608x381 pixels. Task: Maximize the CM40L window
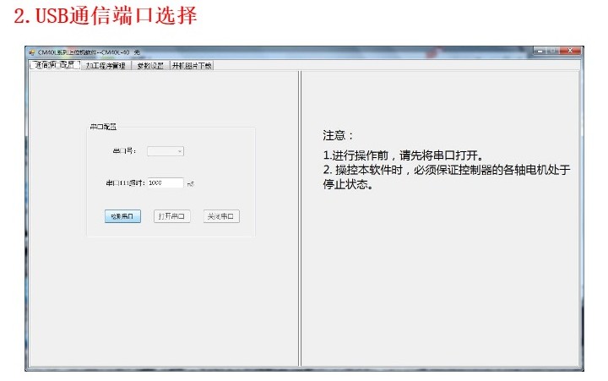553,52
